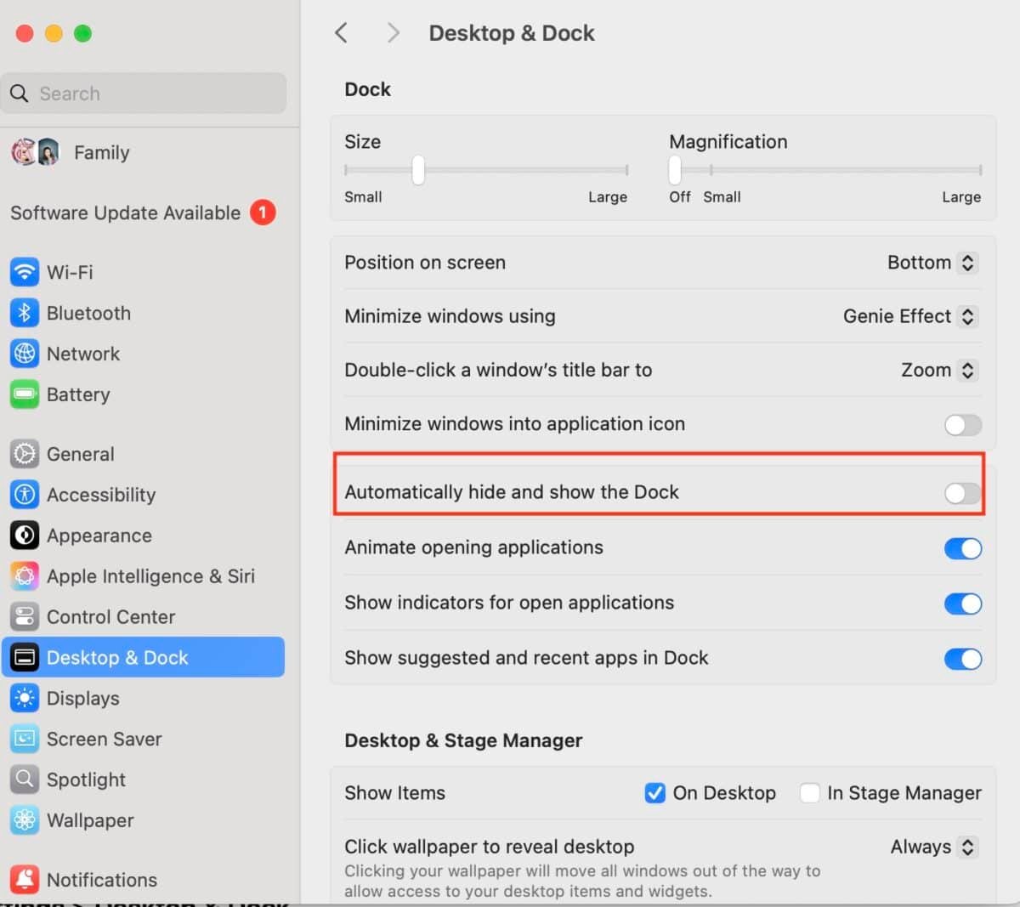
Task: Toggle Show suggested and recent apps in Dock
Action: click(963, 659)
